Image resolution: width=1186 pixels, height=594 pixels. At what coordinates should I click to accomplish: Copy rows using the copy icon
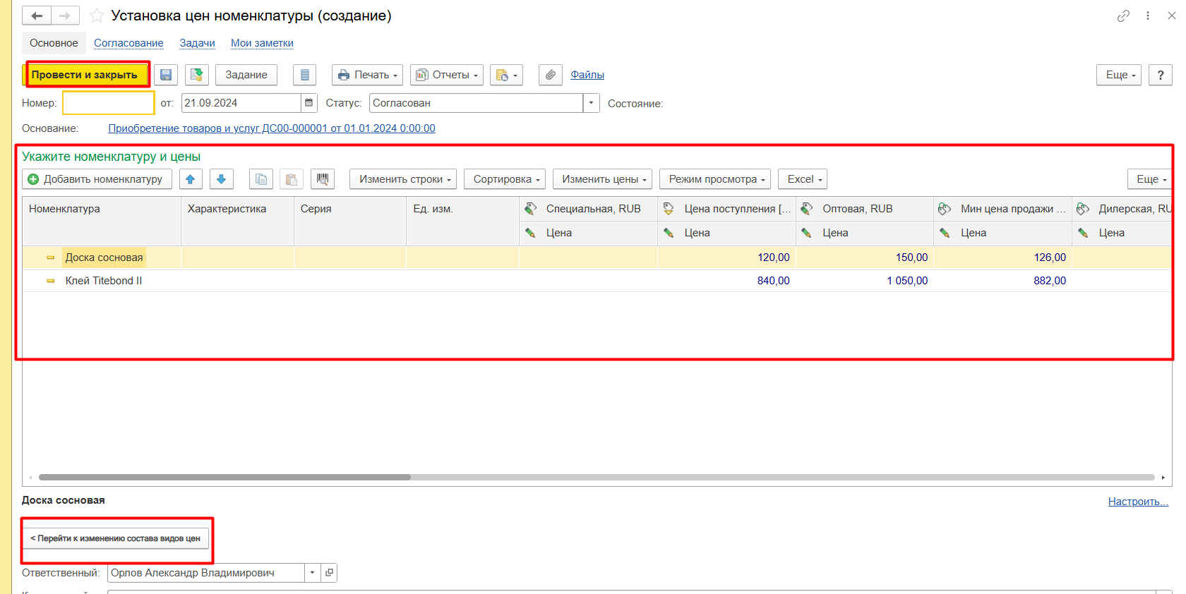coord(261,179)
